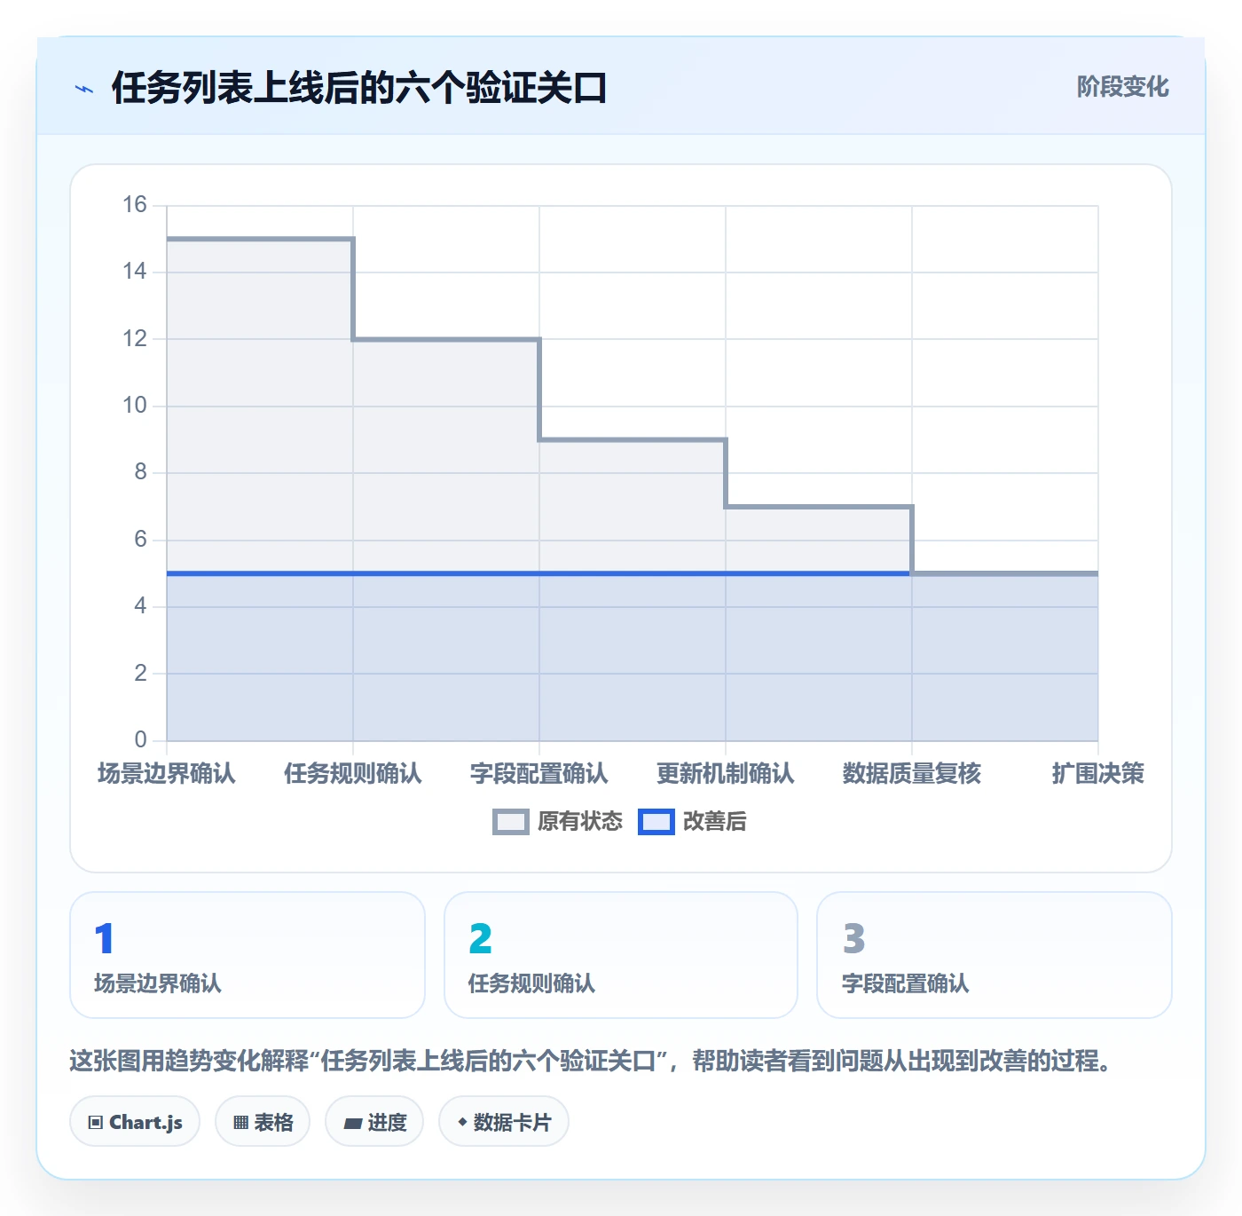The image size is (1242, 1216).
Task: Open the card numbered 1 场景边界确认
Action: 248,955
